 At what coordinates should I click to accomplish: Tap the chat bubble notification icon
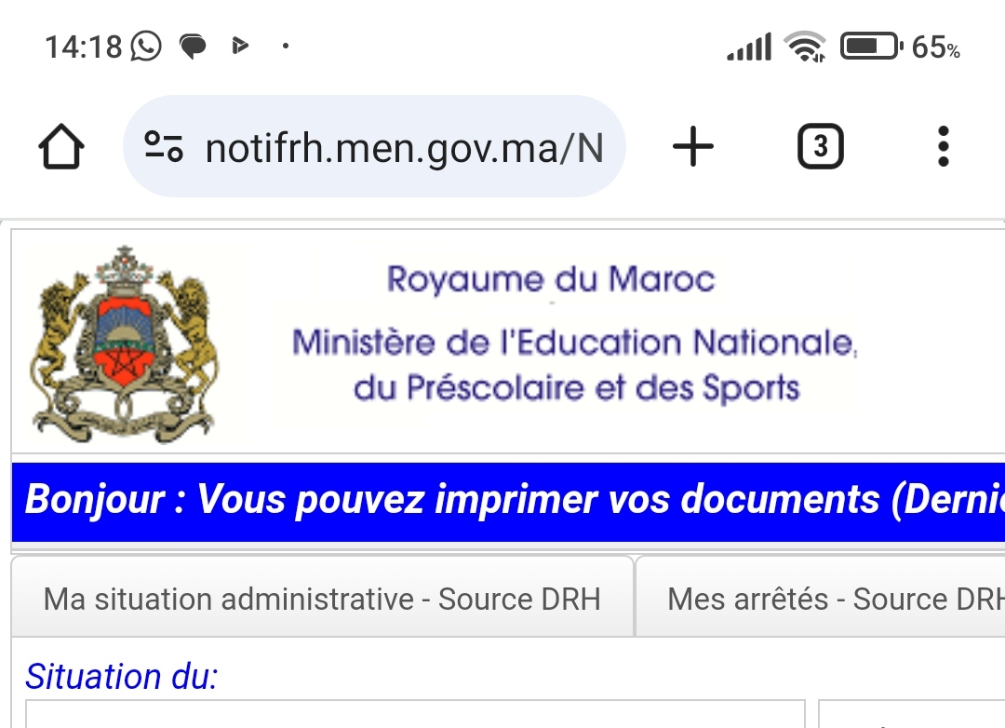pyautogui.click(x=193, y=46)
